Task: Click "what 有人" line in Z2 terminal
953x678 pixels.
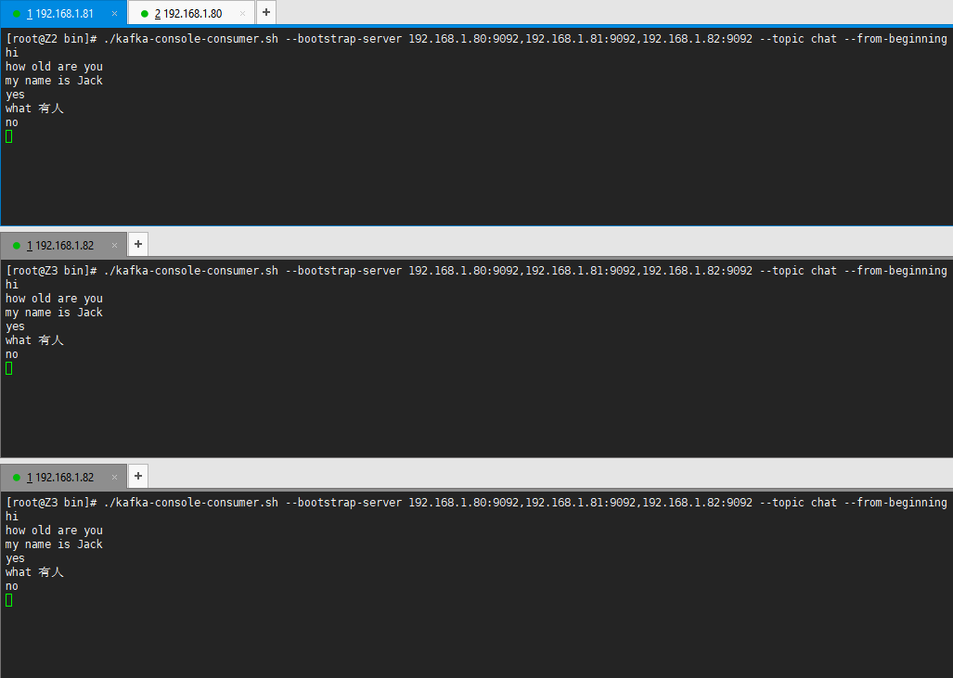Action: (x=34, y=109)
